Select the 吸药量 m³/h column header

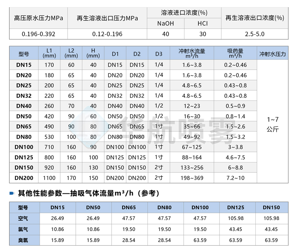[x=235, y=53]
